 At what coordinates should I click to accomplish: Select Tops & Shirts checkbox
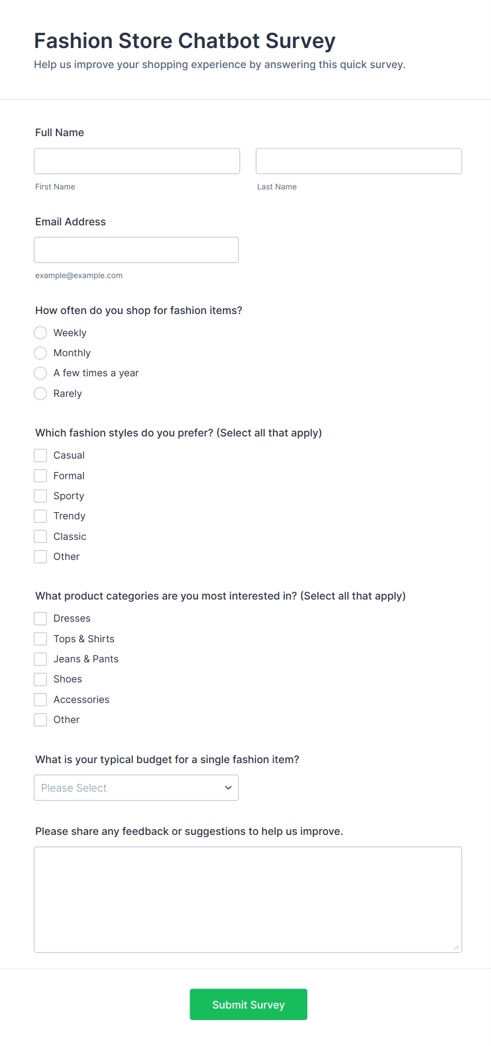[41, 639]
